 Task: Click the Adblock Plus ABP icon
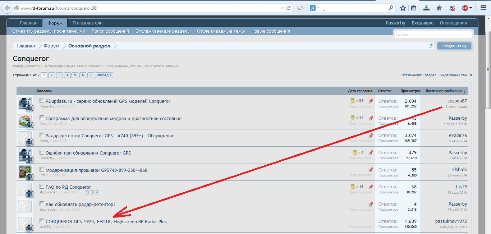click(x=465, y=8)
